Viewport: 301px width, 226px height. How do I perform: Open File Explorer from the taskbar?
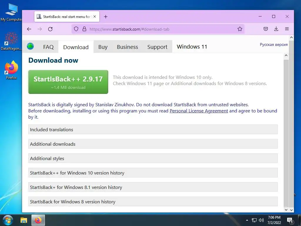click(x=24, y=220)
